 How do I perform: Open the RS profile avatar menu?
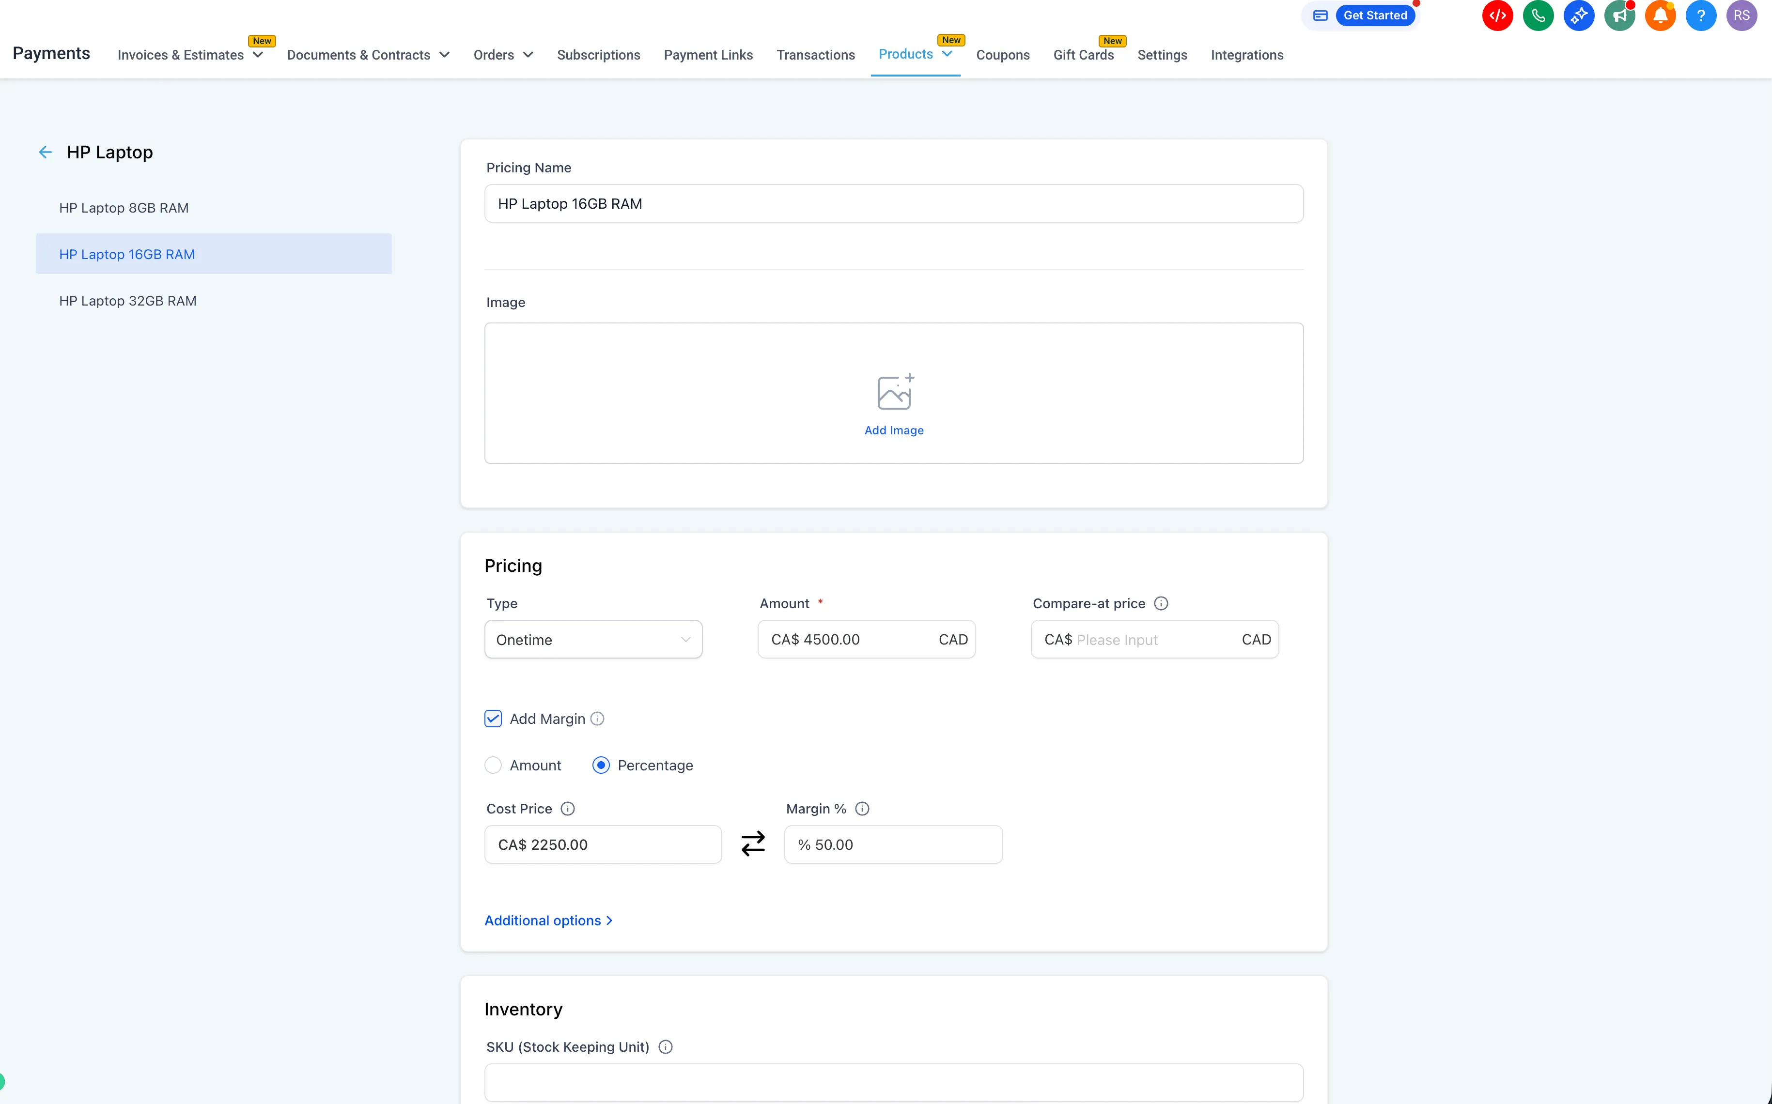[x=1742, y=15]
